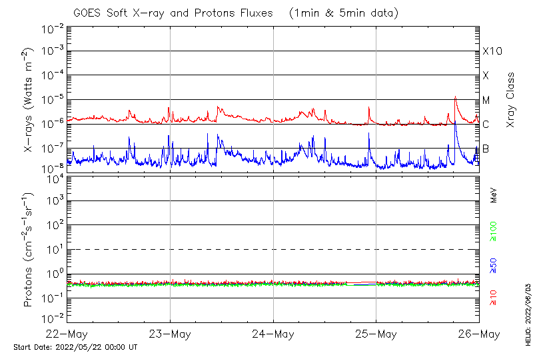Screen dimensions: 533x353
Task: Click the B flare class label
Action: click(486, 149)
